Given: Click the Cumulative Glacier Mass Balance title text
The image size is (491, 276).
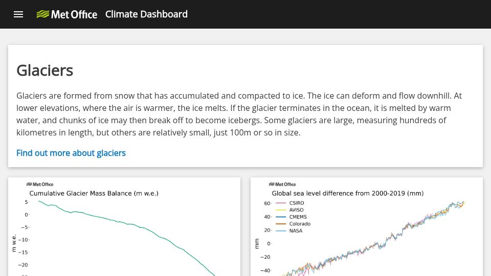Looking at the screenshot, I should [x=94, y=193].
